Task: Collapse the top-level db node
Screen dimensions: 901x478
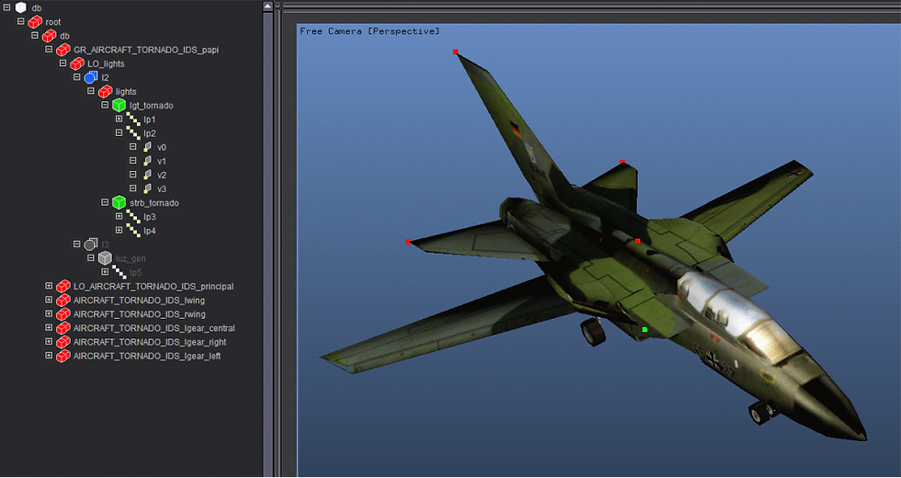Action: tap(7, 7)
